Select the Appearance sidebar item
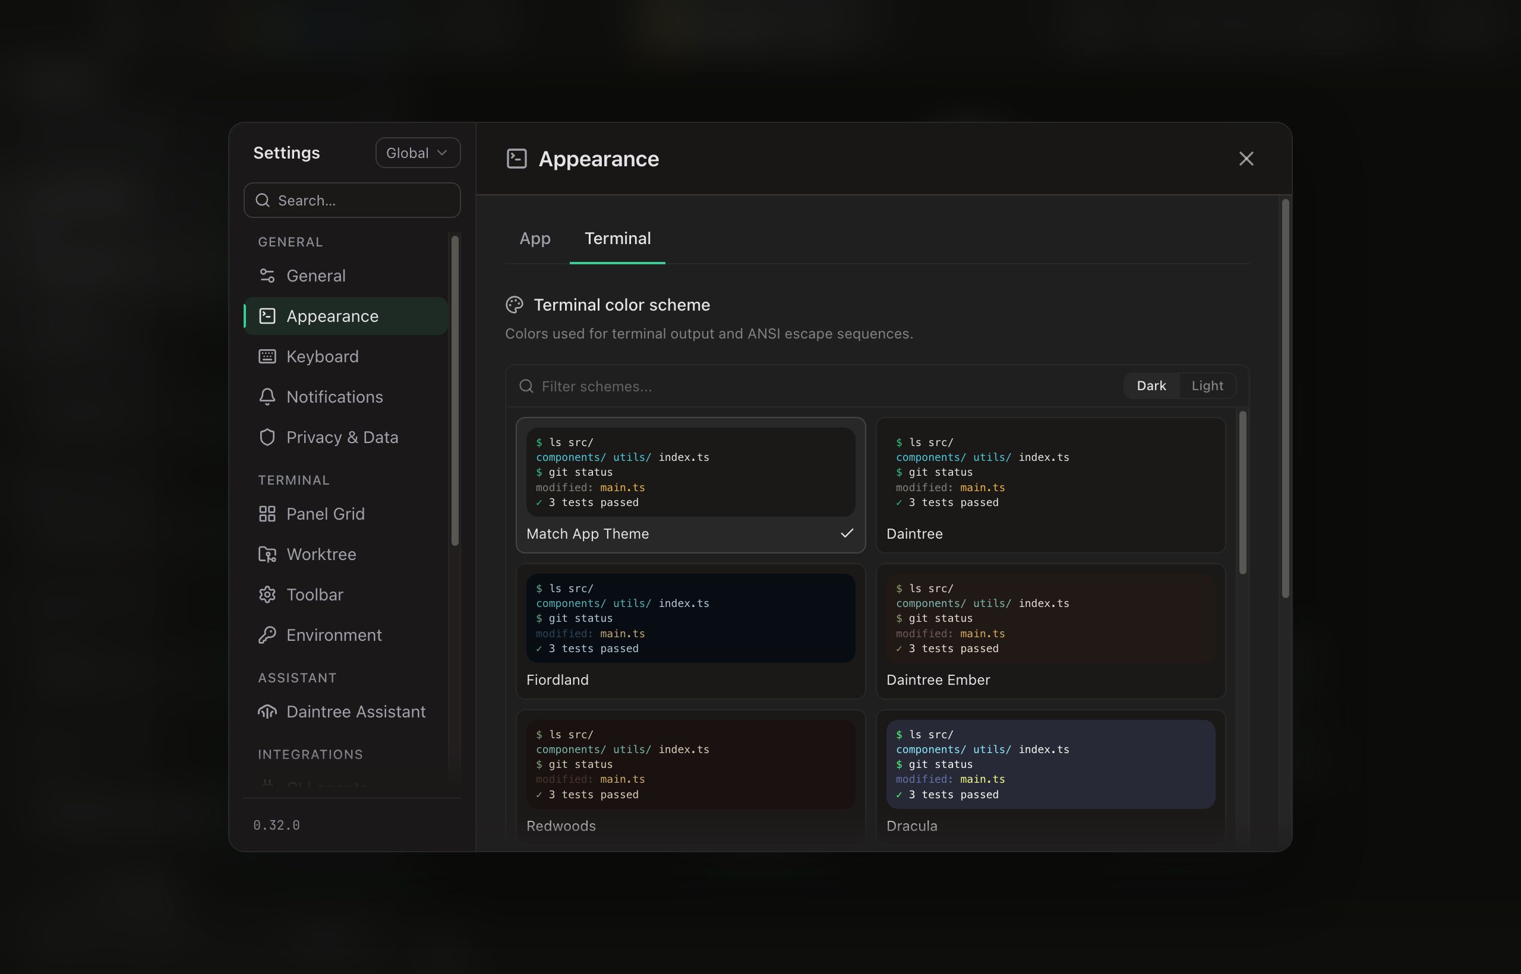1521x974 pixels. click(346, 316)
